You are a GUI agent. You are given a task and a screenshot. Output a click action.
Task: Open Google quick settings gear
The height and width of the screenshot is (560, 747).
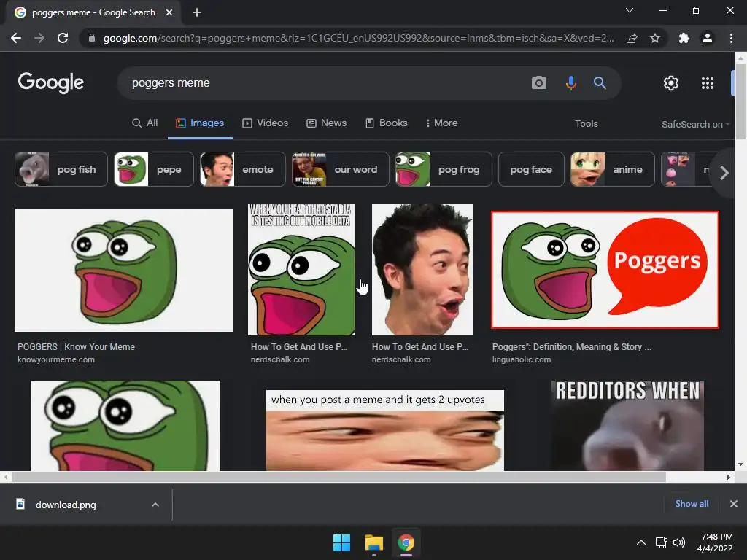tap(671, 83)
